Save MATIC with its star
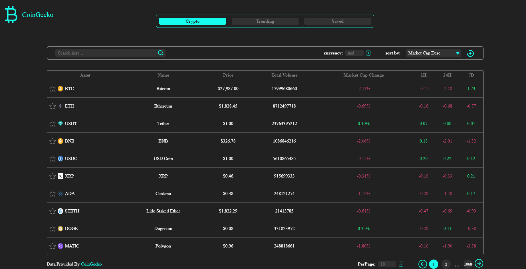Viewport: 526px width, 269px height. click(x=52, y=246)
